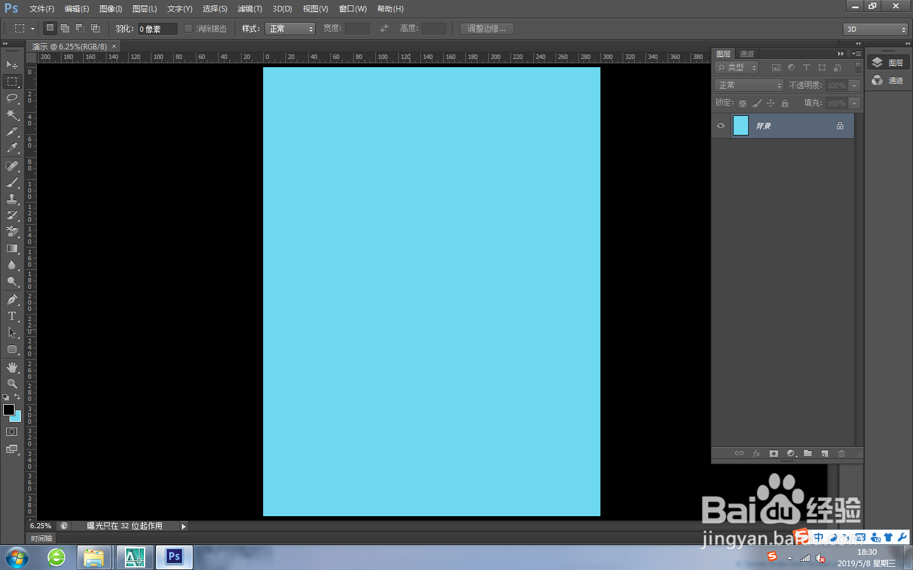Open the 类型 layer filter dropdown

point(737,67)
